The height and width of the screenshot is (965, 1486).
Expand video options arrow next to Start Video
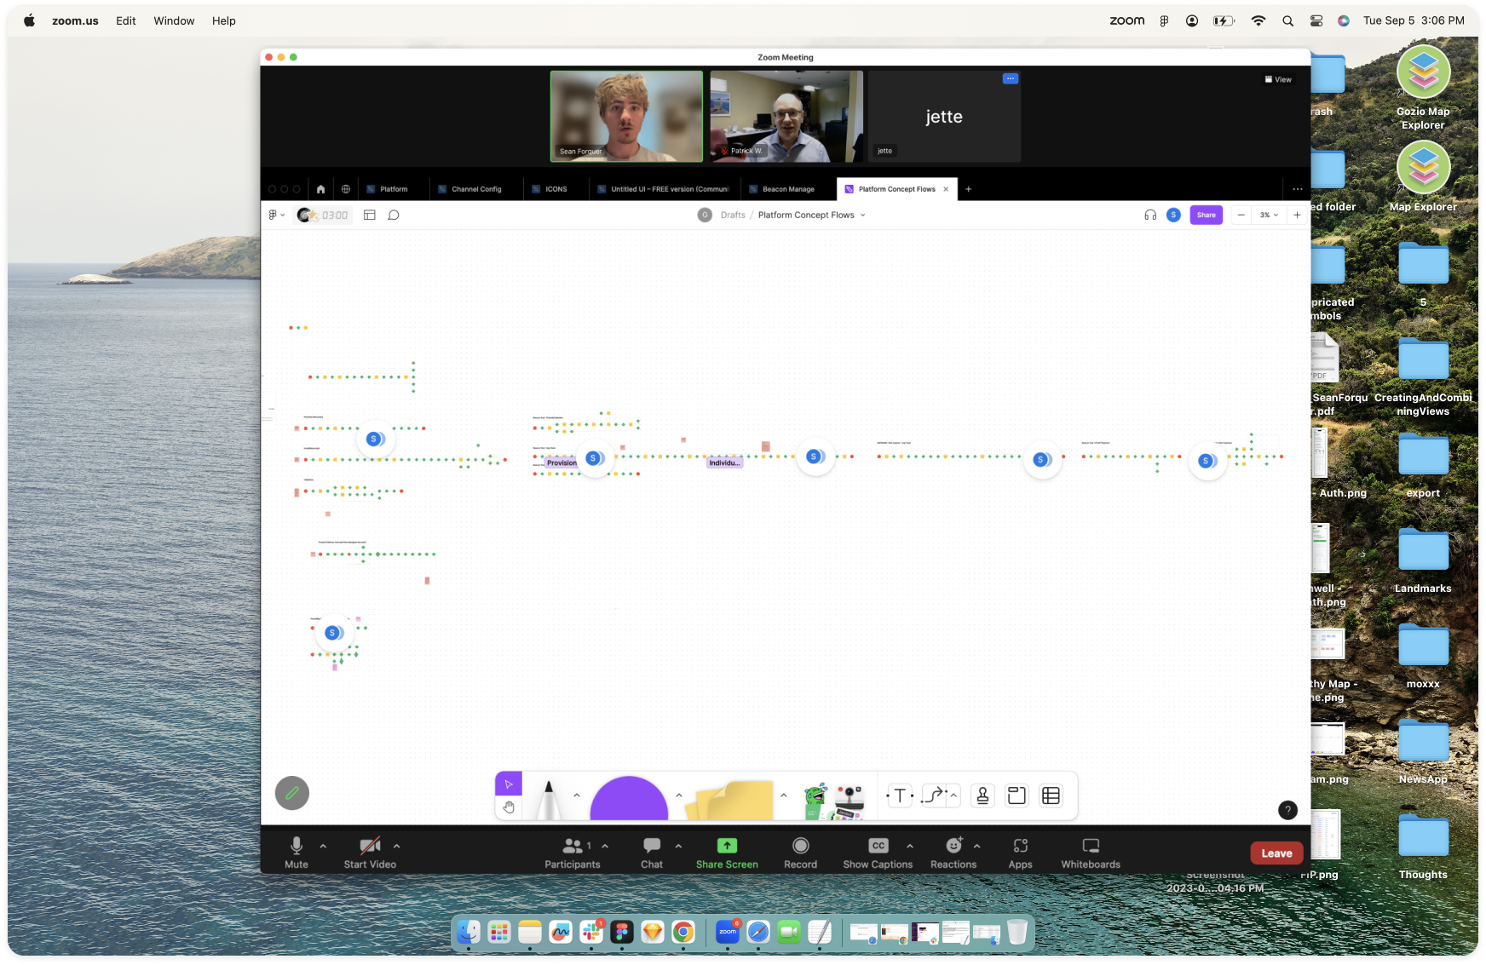tap(396, 846)
